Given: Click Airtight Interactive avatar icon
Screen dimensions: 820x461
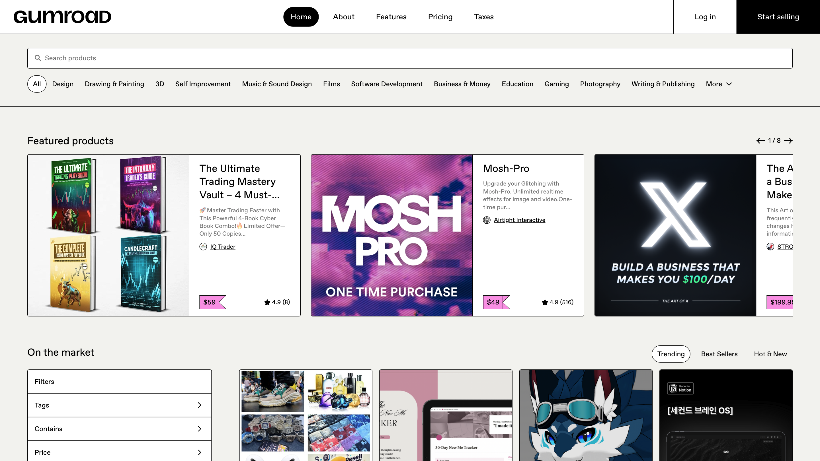Looking at the screenshot, I should click(487, 220).
